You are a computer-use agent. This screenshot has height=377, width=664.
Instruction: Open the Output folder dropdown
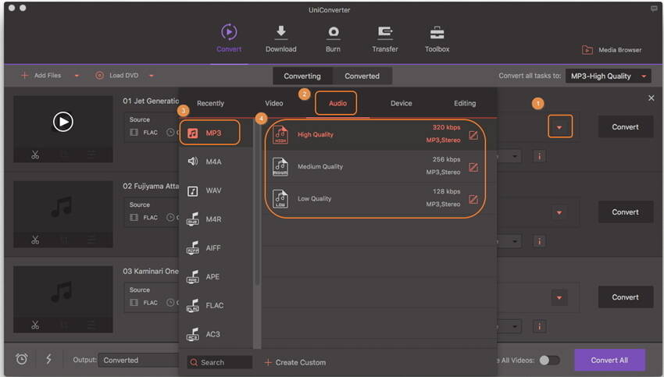tap(138, 360)
